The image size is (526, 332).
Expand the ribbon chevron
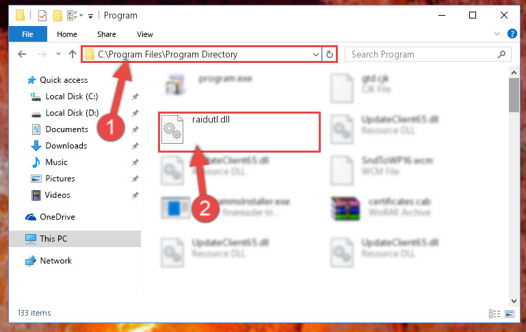(x=497, y=34)
